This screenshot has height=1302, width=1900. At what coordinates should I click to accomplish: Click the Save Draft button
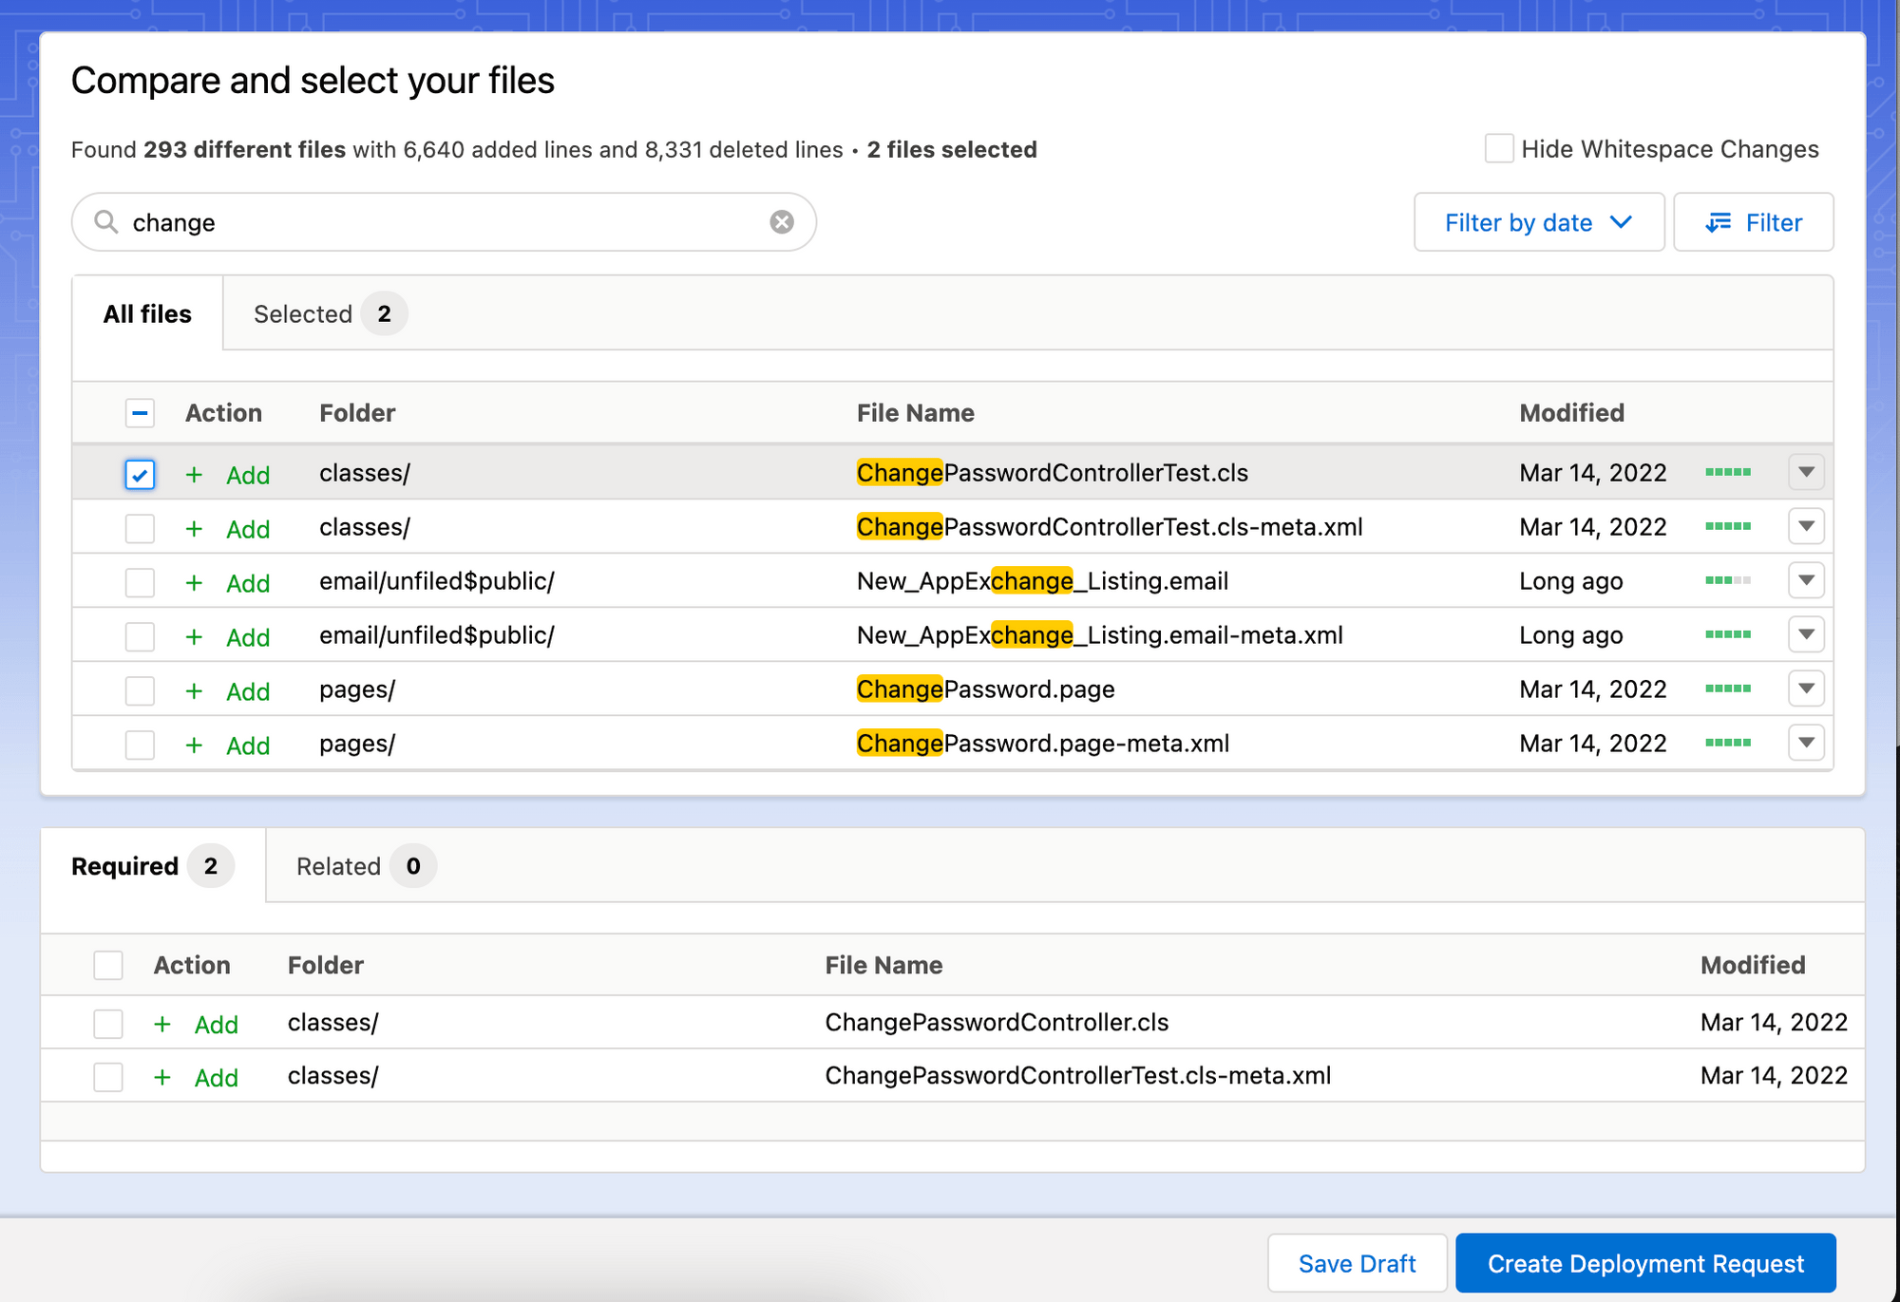point(1357,1263)
